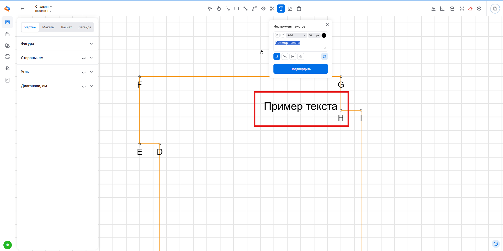
Task: Turn off underline for the text
Action: pos(277,56)
